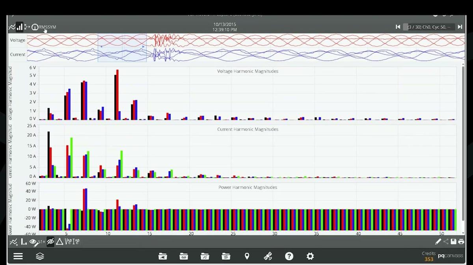The image size is (473, 265).
Task: Switch to the waveform chart view
Action: coord(13,27)
